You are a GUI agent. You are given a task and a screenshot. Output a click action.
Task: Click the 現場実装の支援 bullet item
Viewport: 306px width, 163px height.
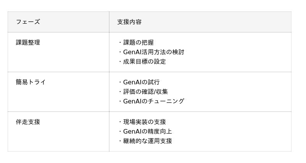(145, 122)
